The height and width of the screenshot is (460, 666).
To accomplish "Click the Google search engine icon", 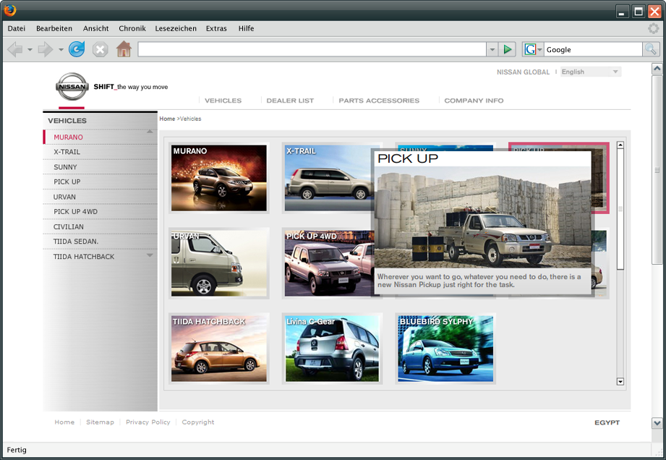I will click(x=530, y=49).
